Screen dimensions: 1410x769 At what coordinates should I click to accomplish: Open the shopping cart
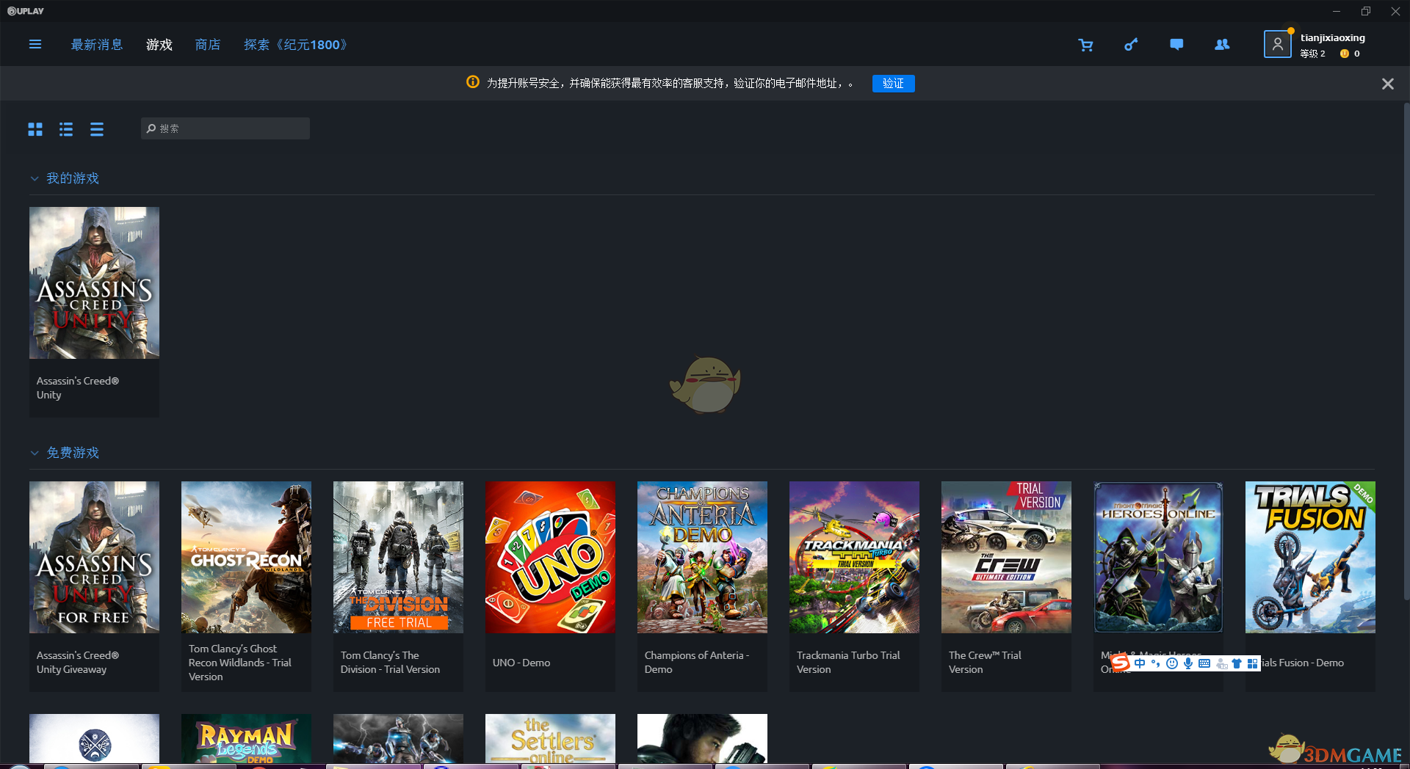[x=1085, y=45]
